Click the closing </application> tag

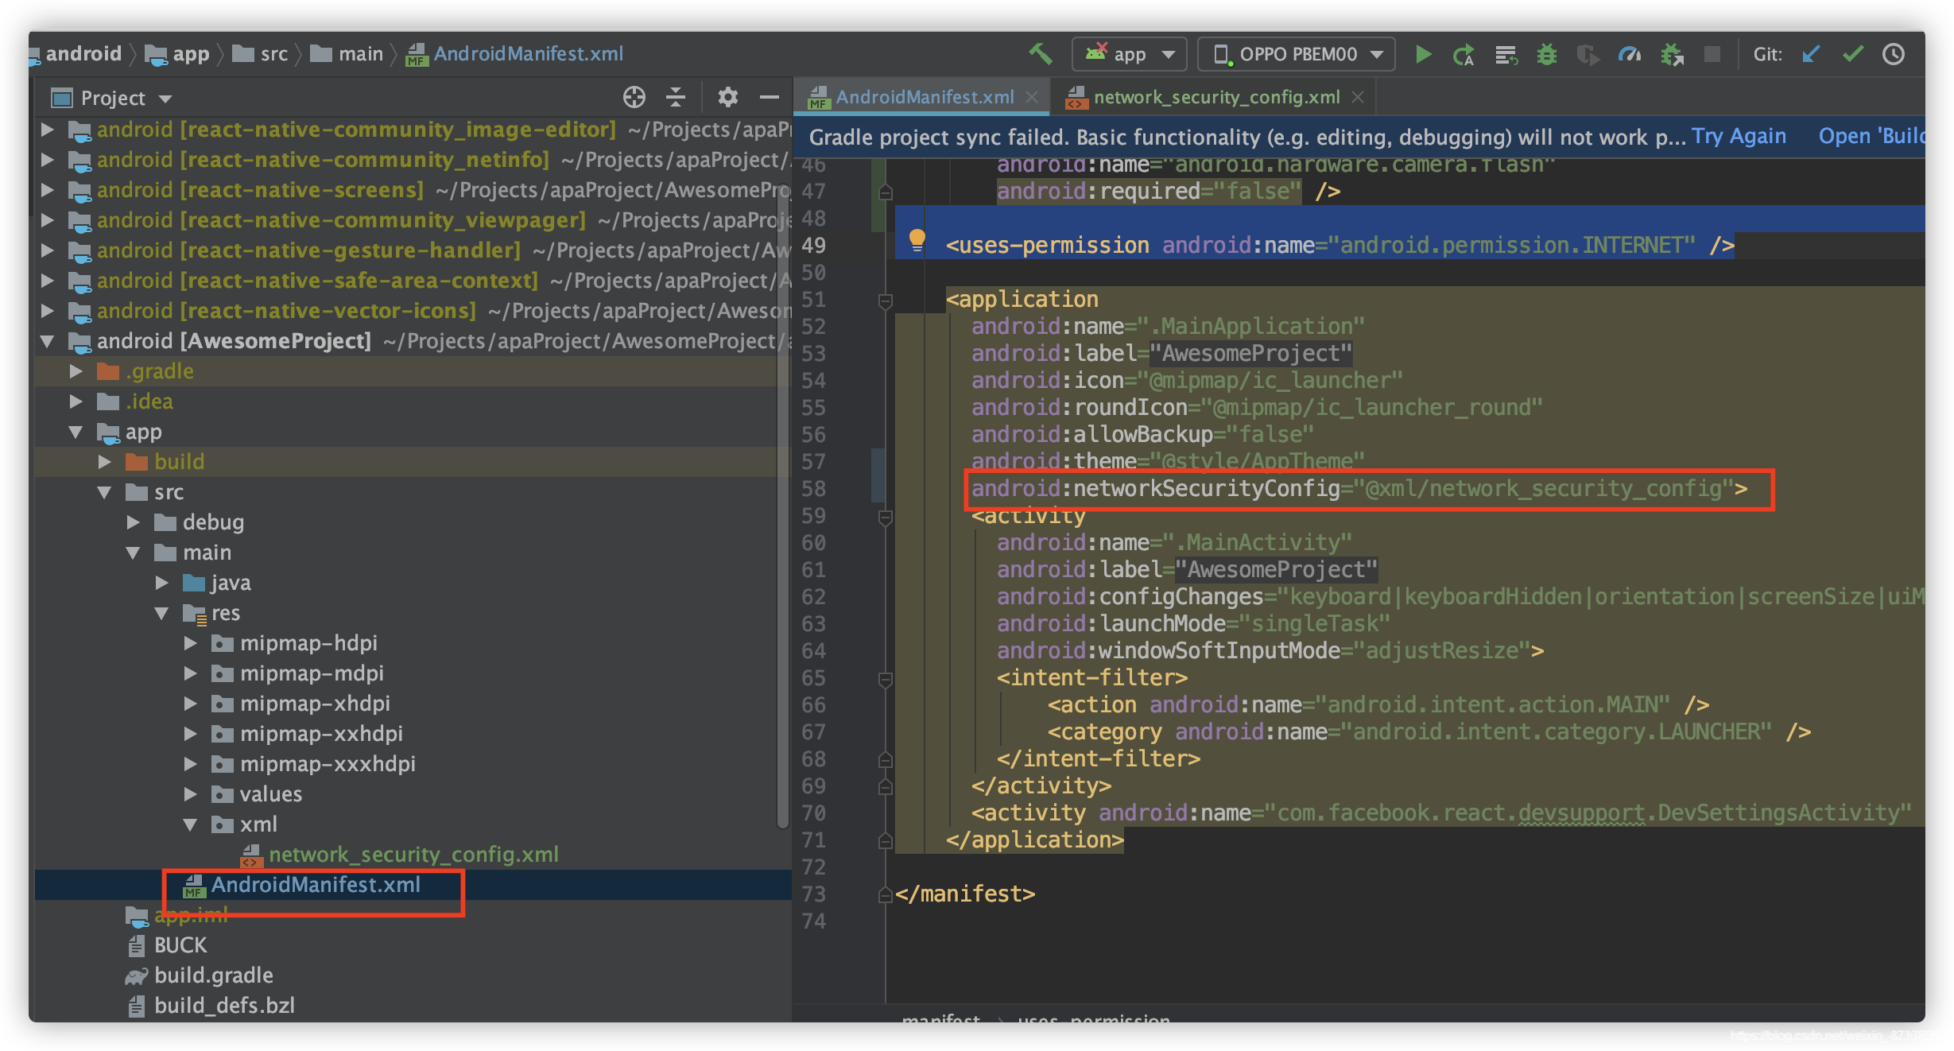tap(1034, 840)
